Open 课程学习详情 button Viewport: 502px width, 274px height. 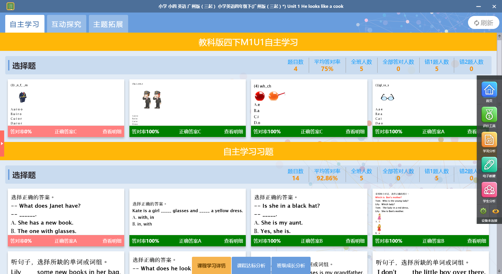211,265
